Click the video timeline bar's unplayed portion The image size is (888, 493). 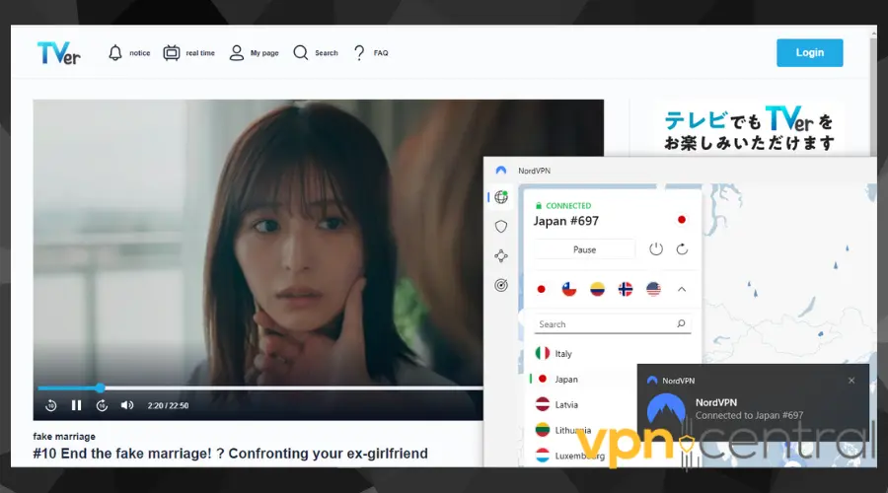[293, 387]
